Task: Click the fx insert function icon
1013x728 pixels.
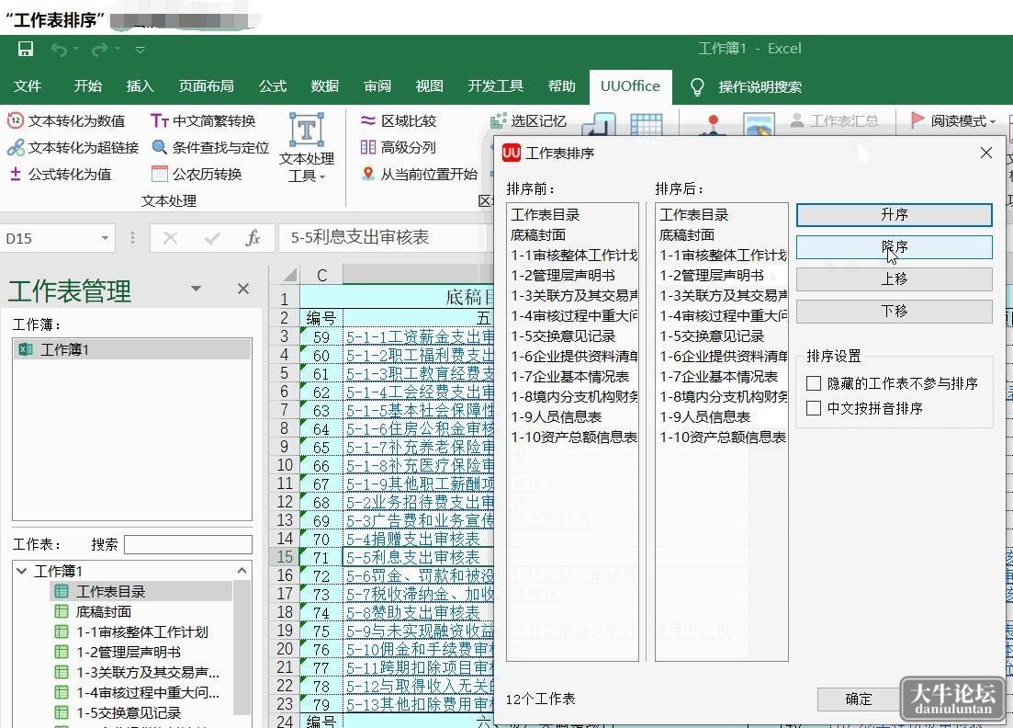Action: pyautogui.click(x=253, y=239)
